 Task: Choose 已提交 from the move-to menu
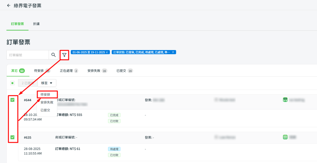tap(45, 110)
